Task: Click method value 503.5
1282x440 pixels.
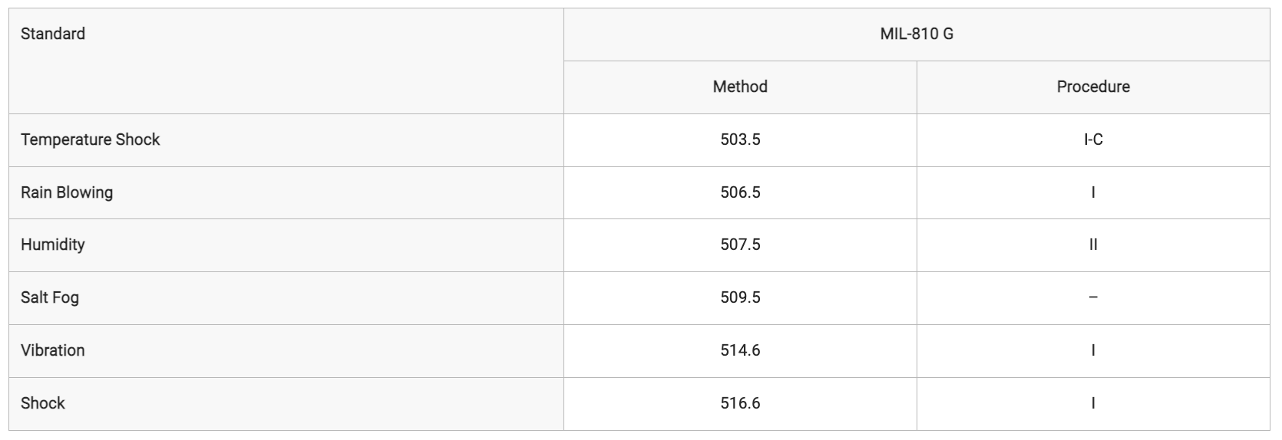Action: tap(740, 140)
